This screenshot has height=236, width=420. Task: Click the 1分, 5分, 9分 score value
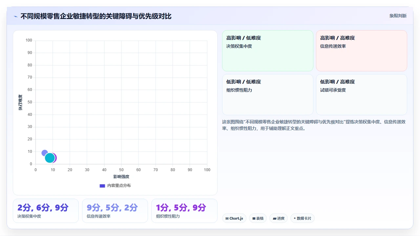181,208
